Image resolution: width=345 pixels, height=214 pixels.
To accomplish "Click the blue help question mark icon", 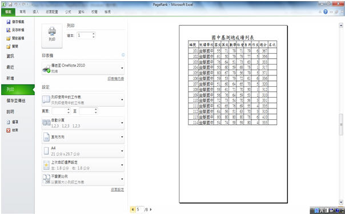I will tap(326, 12).
